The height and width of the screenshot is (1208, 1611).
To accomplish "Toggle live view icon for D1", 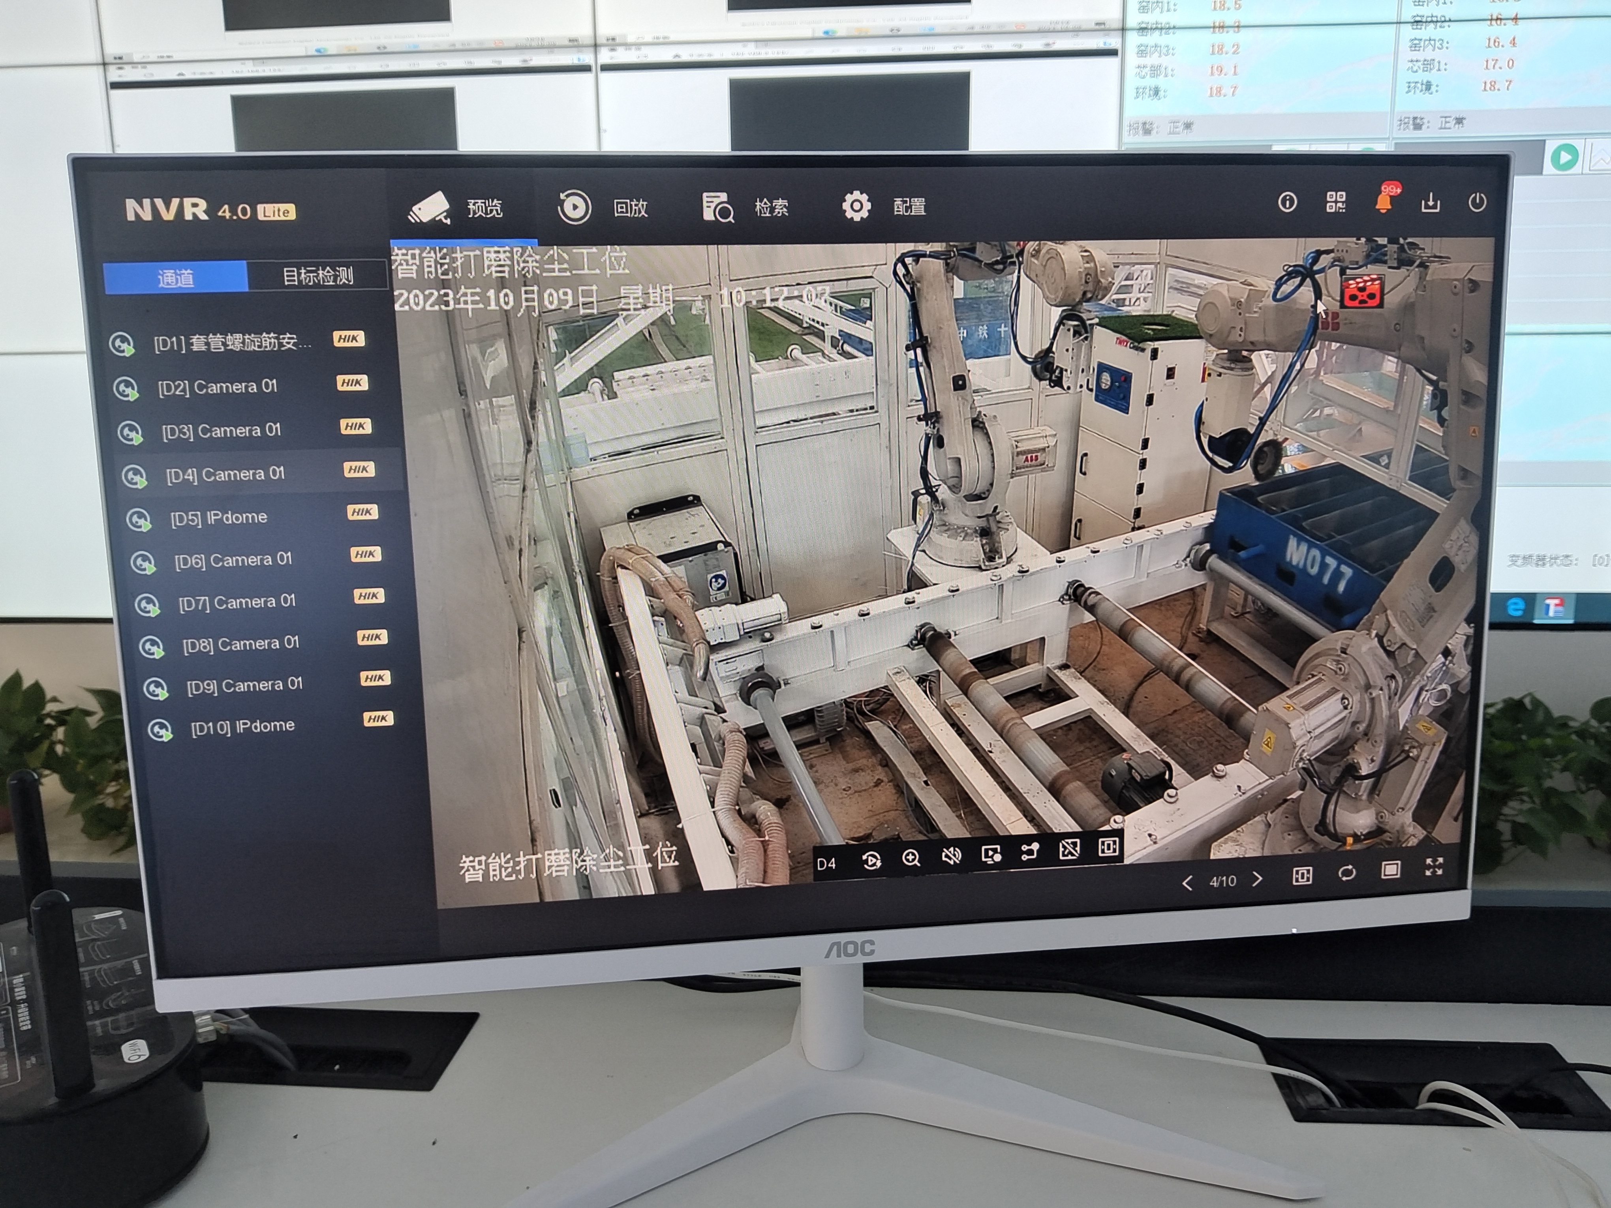I will click(x=122, y=344).
